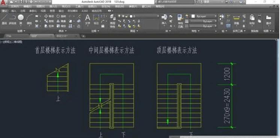Select the Explode tool in Modify panel
This screenshot has height=138, width=280.
[x=79, y=21]
